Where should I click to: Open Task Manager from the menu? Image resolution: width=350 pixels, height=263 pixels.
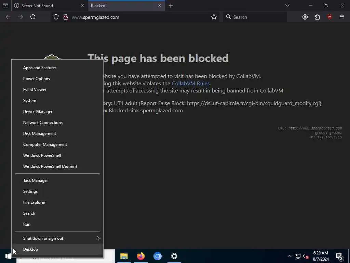pyautogui.click(x=57, y=180)
